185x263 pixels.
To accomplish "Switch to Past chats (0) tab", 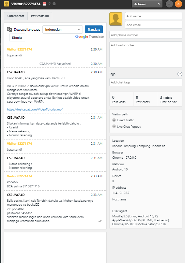I will [x=40, y=16].
